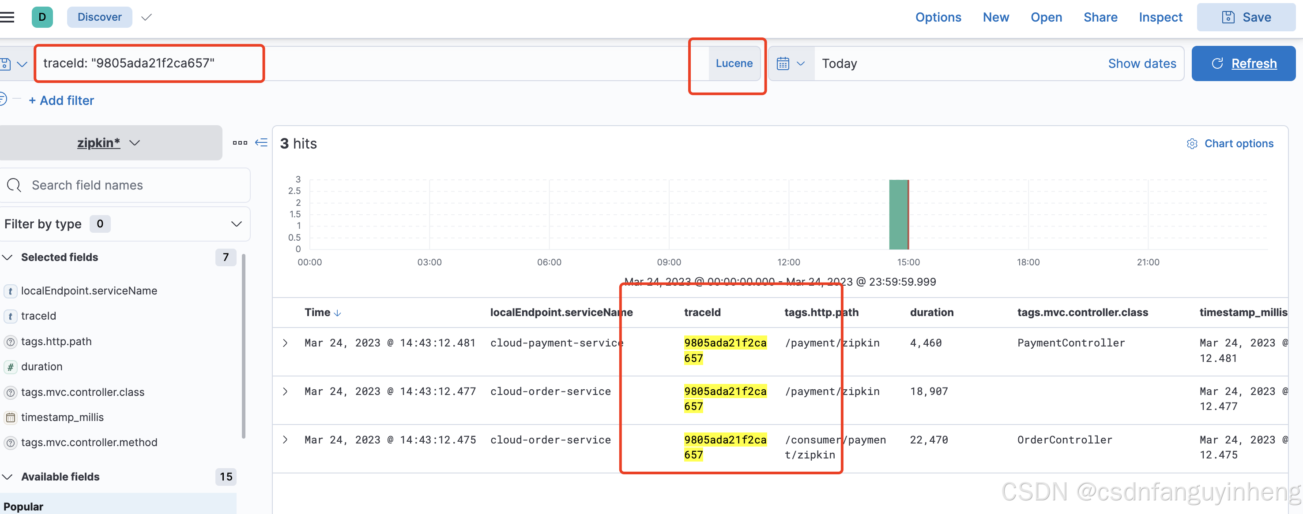
Task: Click the duration column header
Action: click(931, 313)
